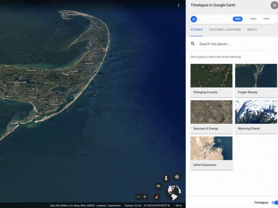Image resolution: width=278 pixels, height=208 pixels.
Task: Switch to the Stories tab
Action: point(196,29)
